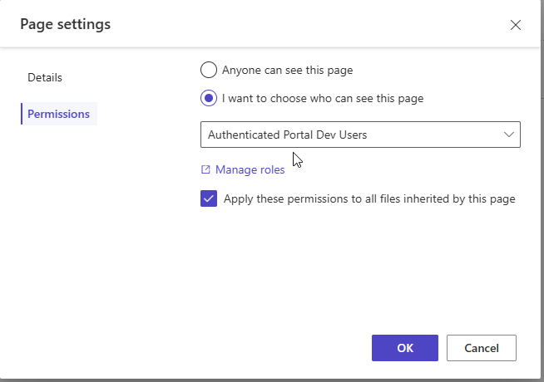The height and width of the screenshot is (382, 544).
Task: Select the Permissions tab
Action: coord(58,114)
